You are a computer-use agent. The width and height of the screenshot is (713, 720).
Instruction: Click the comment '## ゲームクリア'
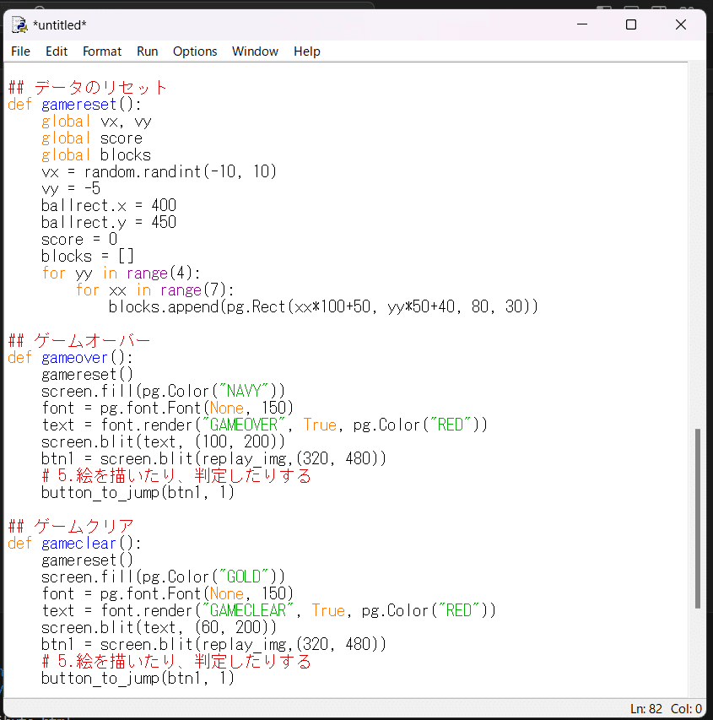click(71, 526)
